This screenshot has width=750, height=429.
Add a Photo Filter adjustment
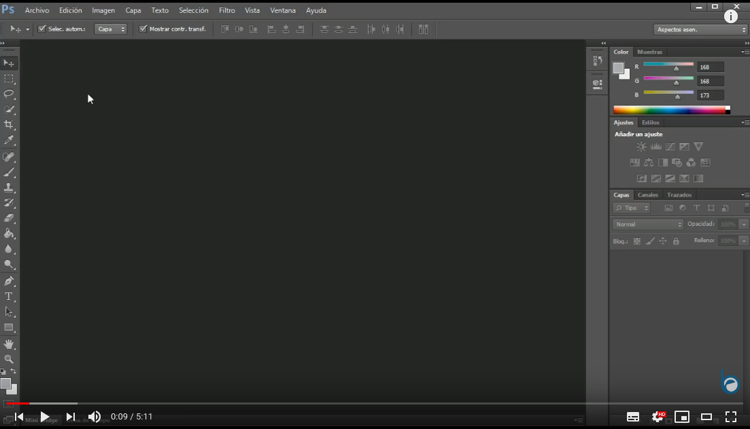tap(677, 162)
